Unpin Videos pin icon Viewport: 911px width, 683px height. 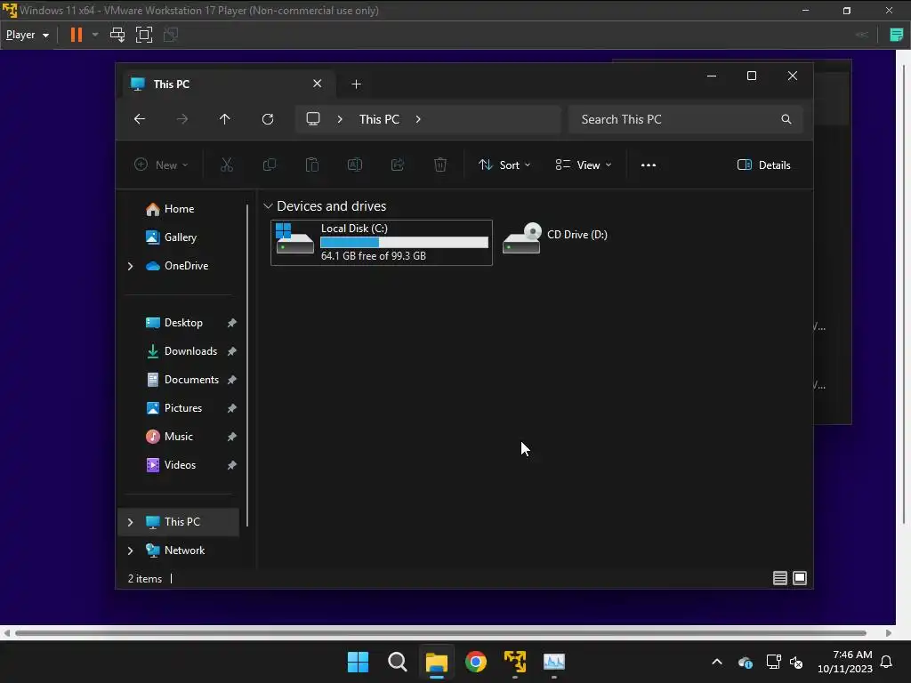point(232,465)
